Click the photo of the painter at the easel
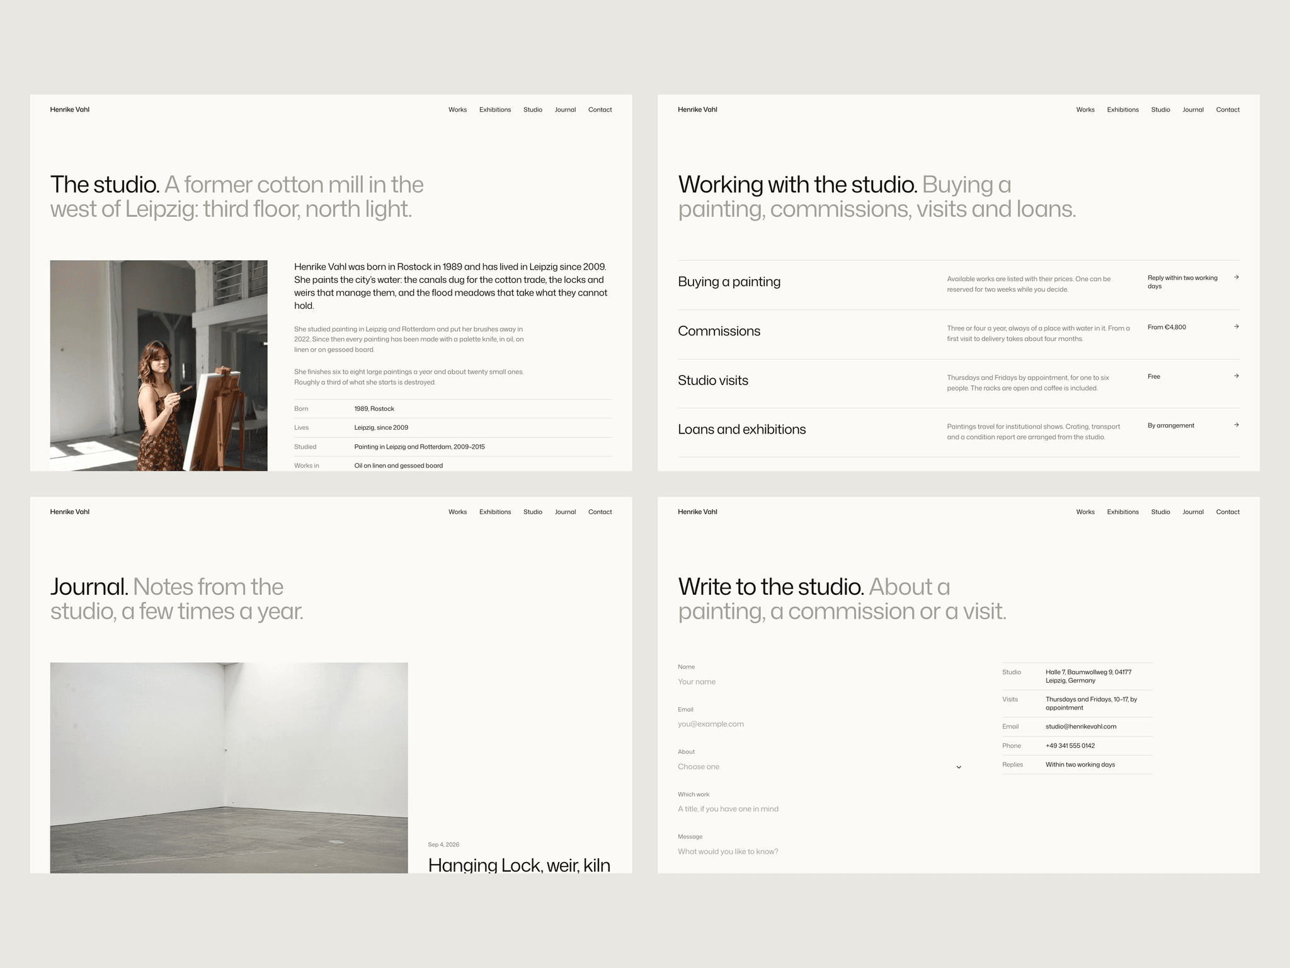Image resolution: width=1290 pixels, height=968 pixels. 159,366
